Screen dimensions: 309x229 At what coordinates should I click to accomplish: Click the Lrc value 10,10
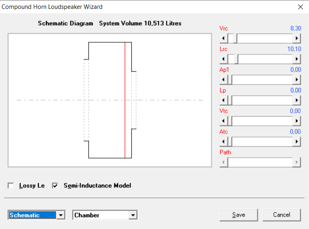(294, 49)
